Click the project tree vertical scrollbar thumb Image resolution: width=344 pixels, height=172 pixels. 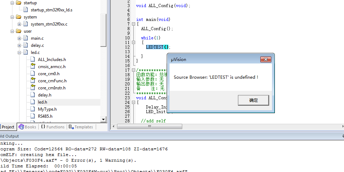(x=103, y=30)
